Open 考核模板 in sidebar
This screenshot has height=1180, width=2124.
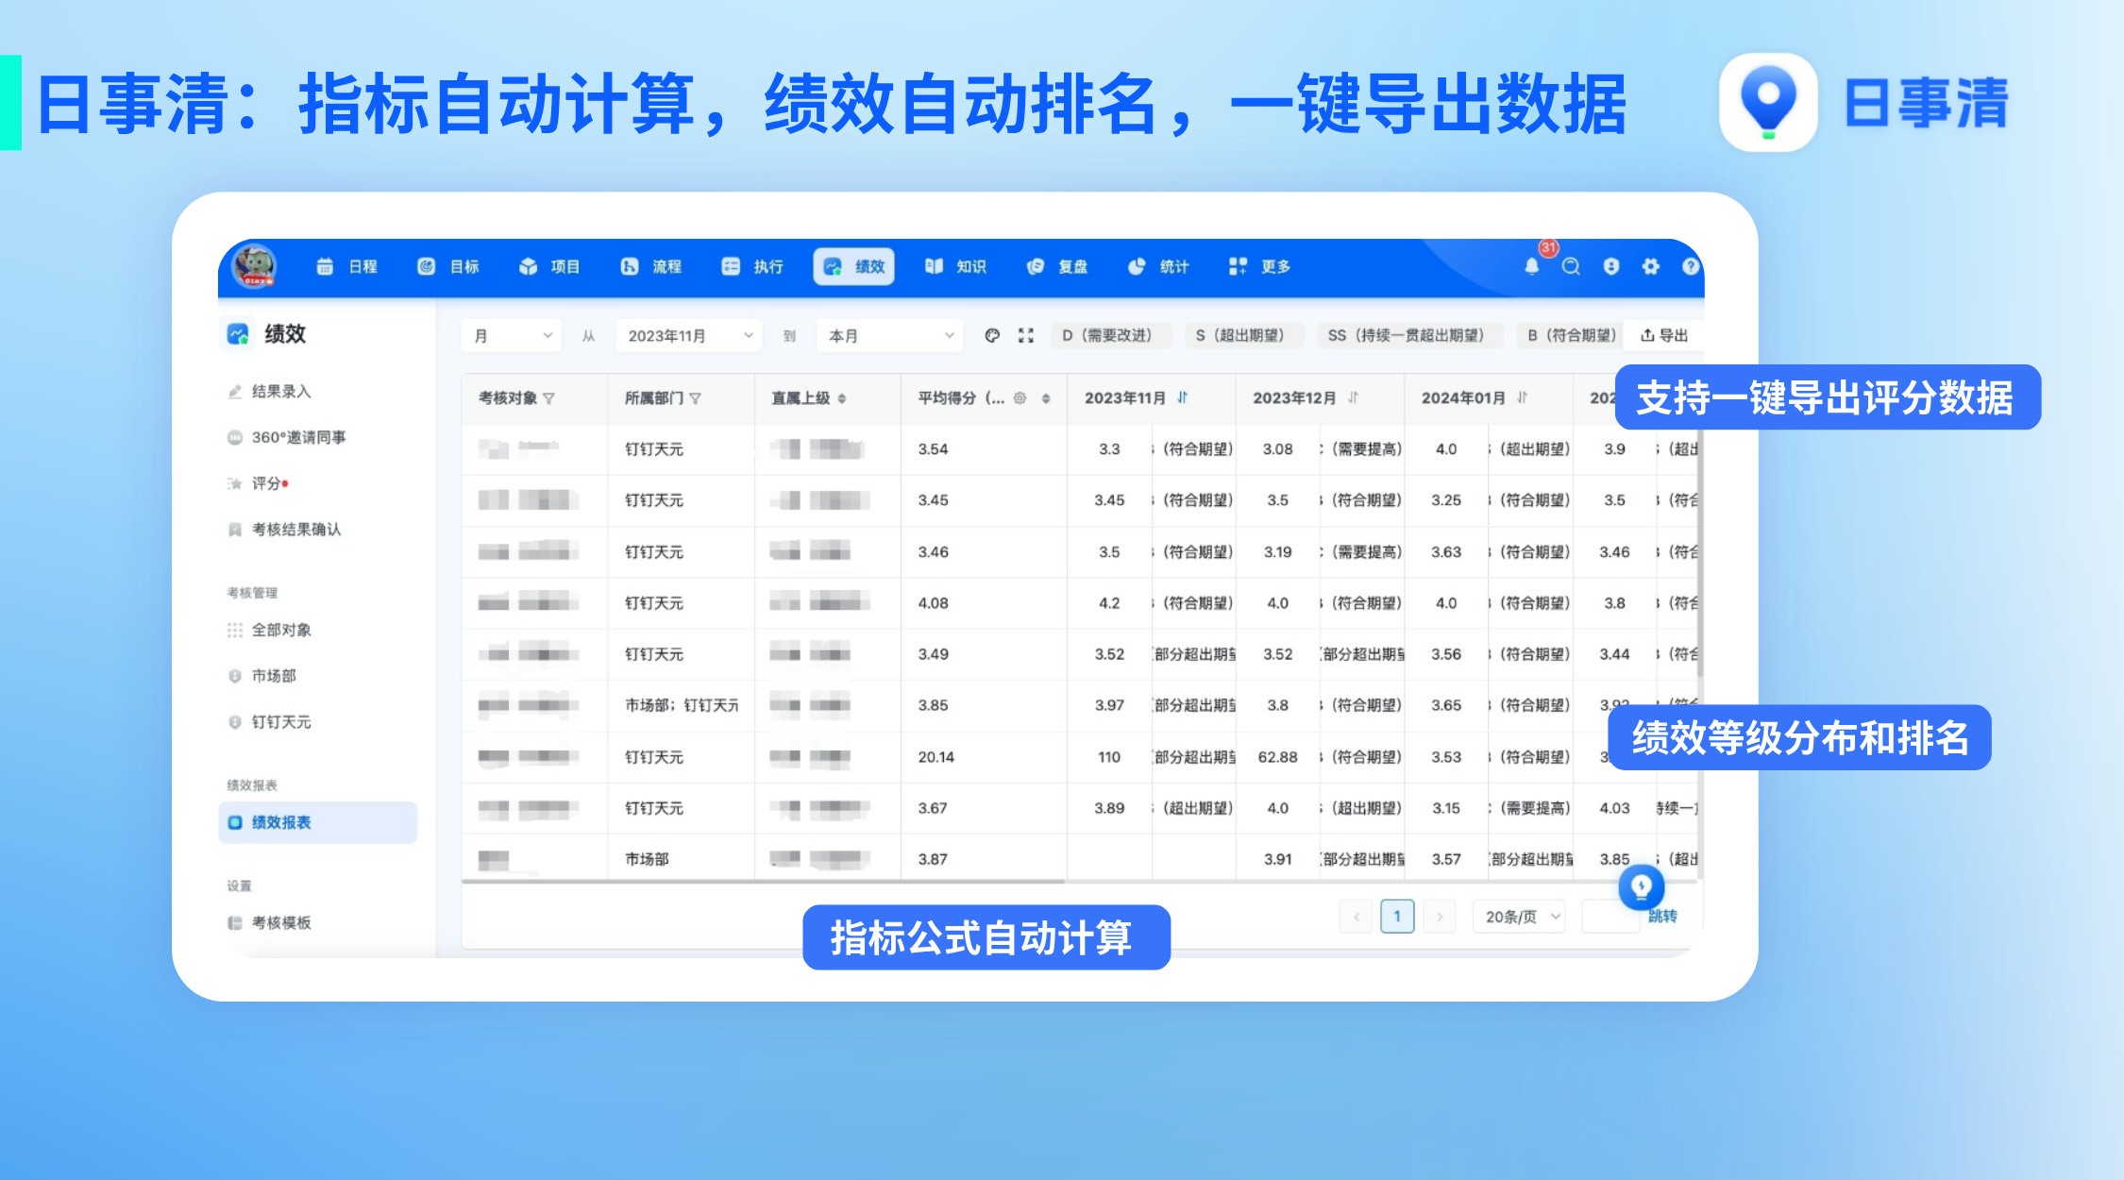point(281,923)
